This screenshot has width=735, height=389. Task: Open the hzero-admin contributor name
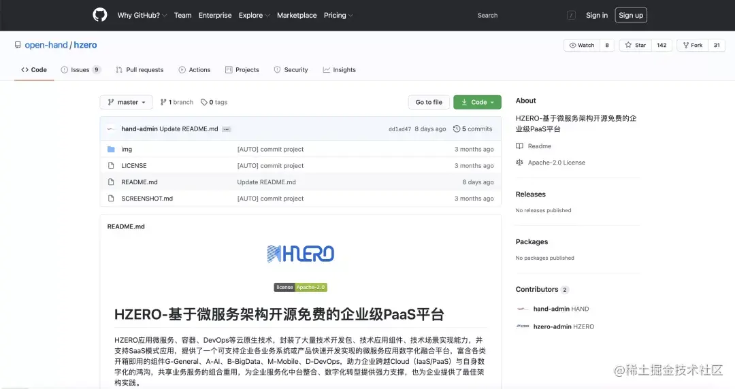pyautogui.click(x=552, y=326)
